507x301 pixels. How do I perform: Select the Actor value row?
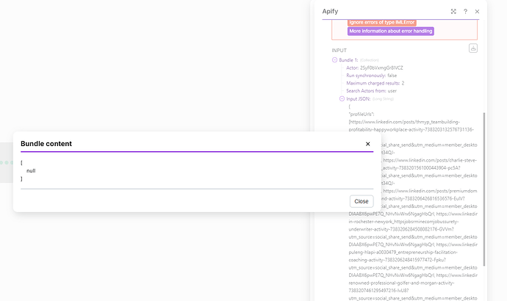pos(375,68)
